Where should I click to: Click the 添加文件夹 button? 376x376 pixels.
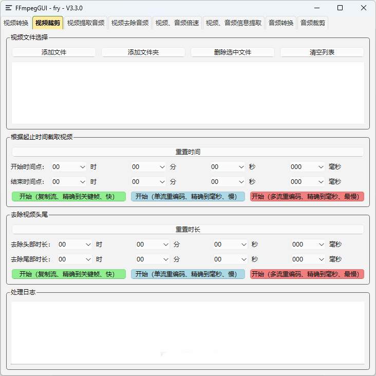click(x=143, y=52)
